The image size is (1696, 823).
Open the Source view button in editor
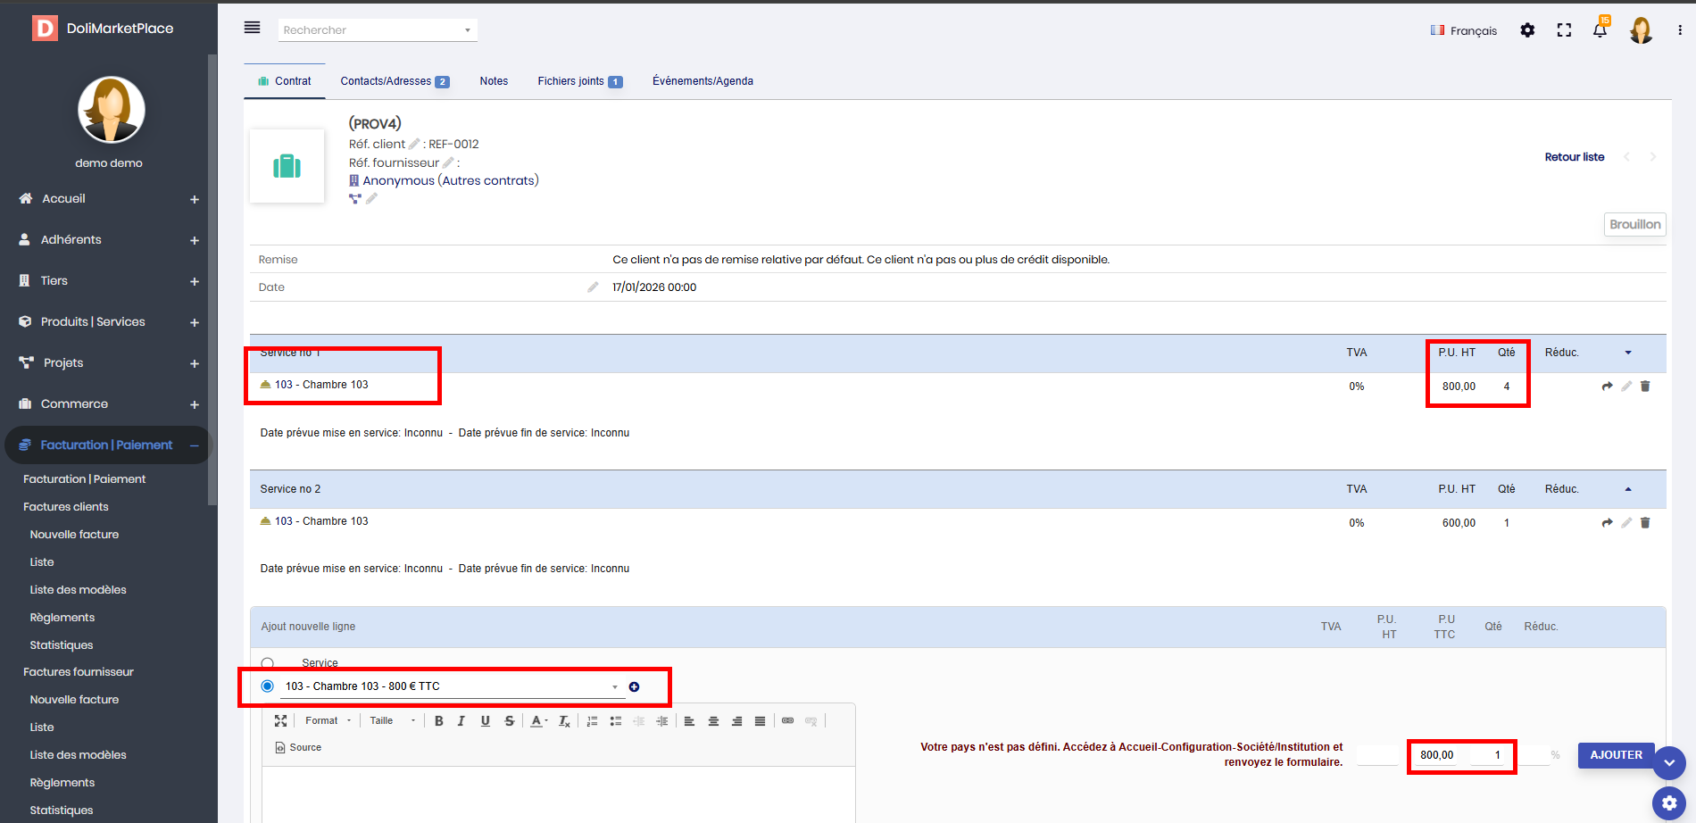point(298,748)
